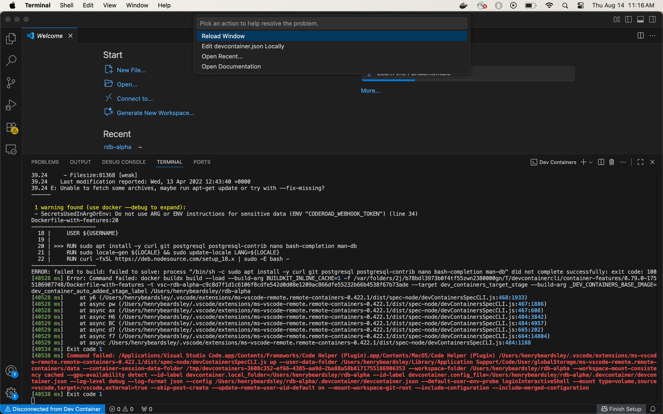Screen dimensions: 663x414
Task: Split the terminal pane
Action: [x=600, y=162]
